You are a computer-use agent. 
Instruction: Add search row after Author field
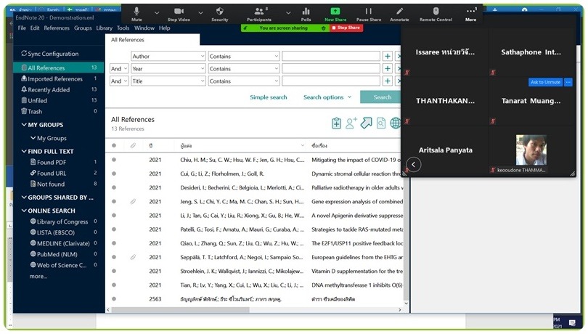388,56
